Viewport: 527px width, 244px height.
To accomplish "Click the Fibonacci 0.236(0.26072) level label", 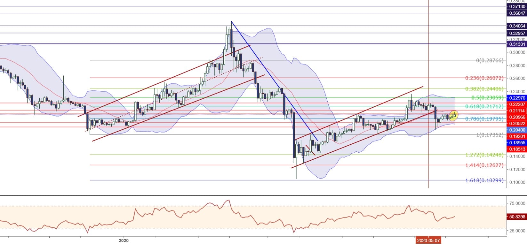I will (484, 78).
